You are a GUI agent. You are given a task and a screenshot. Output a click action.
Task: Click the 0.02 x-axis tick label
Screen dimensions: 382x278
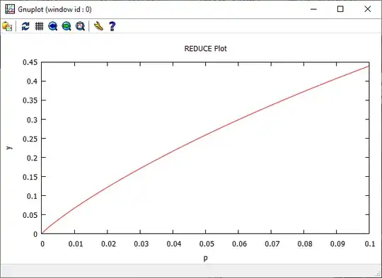pyautogui.click(x=108, y=244)
